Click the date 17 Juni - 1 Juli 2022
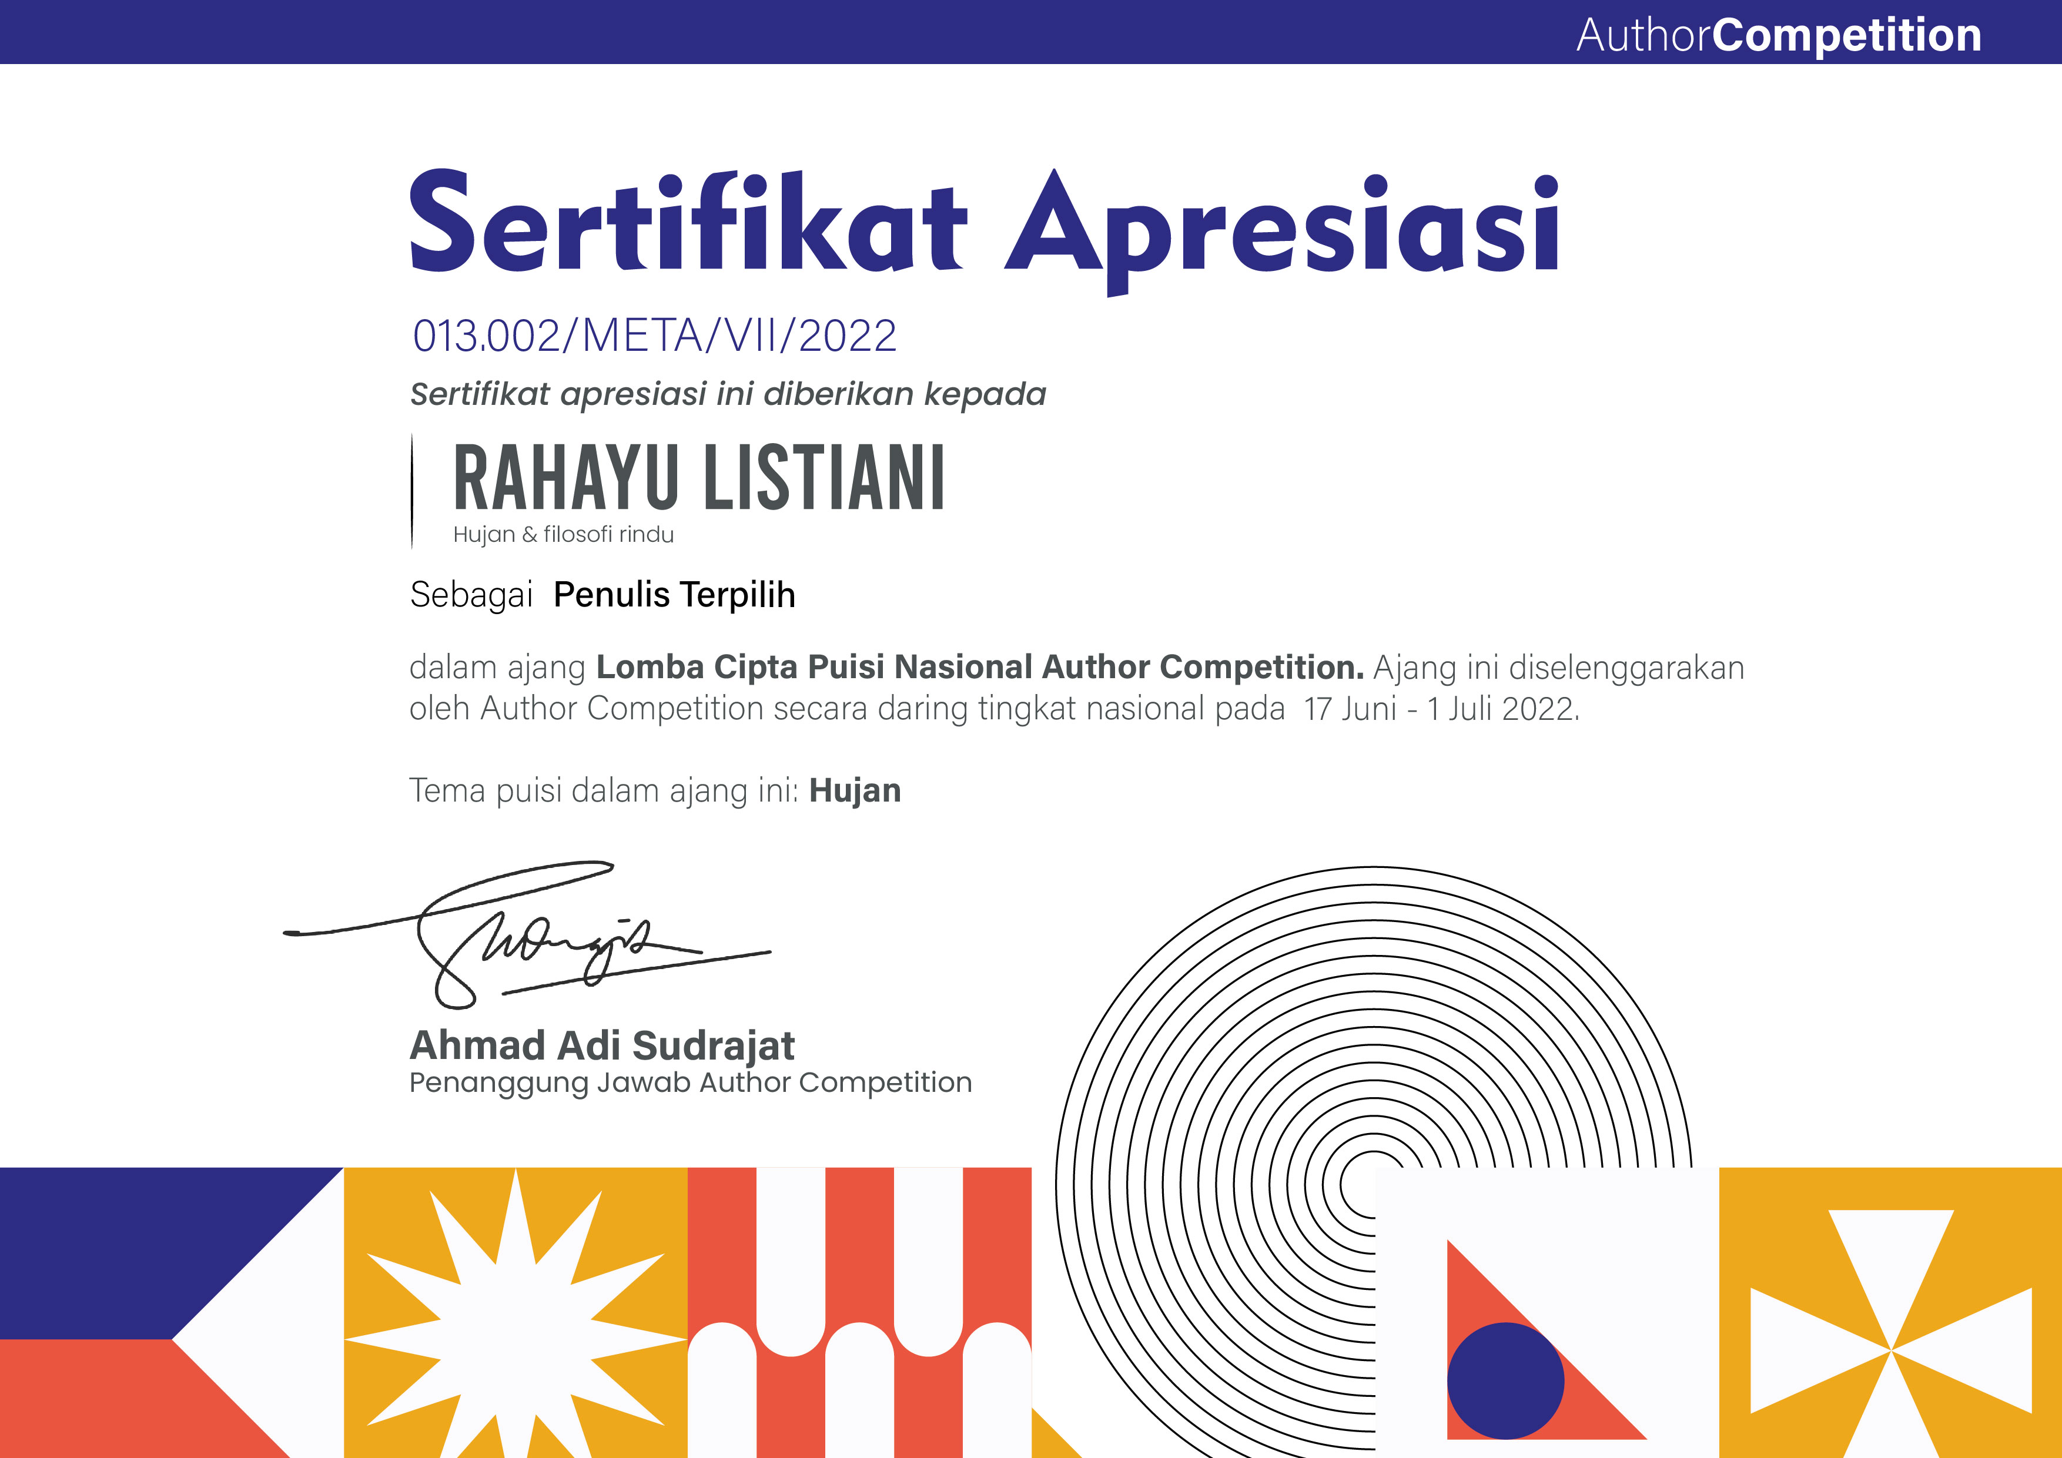Image resolution: width=2062 pixels, height=1458 pixels. tap(1441, 709)
